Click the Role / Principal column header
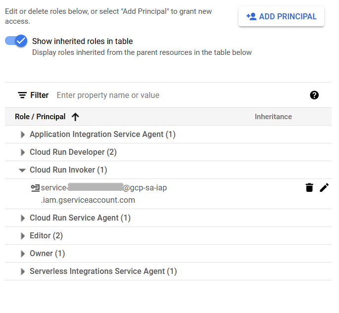Viewport: 339px width, 313px height. pos(40,117)
